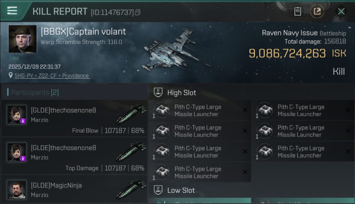Image resolution: width=355 pixels, height=204 pixels.
Task: Select thechosenone8's Top Damage participant entry
Action: pyautogui.click(x=74, y=156)
